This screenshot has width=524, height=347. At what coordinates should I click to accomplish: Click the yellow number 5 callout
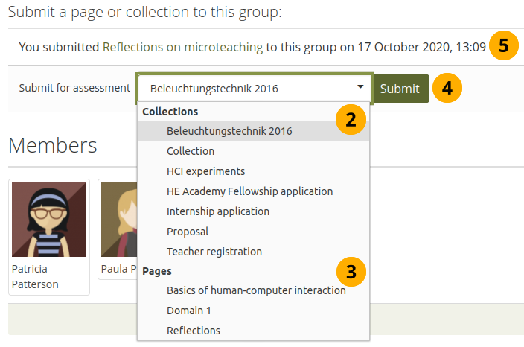(504, 45)
